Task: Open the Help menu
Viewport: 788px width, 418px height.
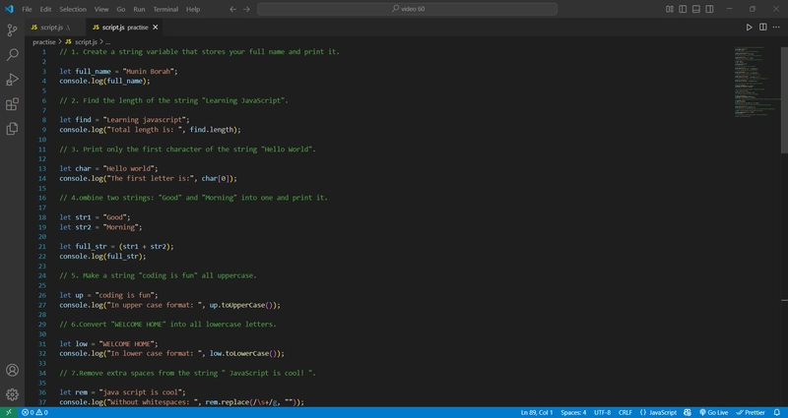Action: [192, 9]
